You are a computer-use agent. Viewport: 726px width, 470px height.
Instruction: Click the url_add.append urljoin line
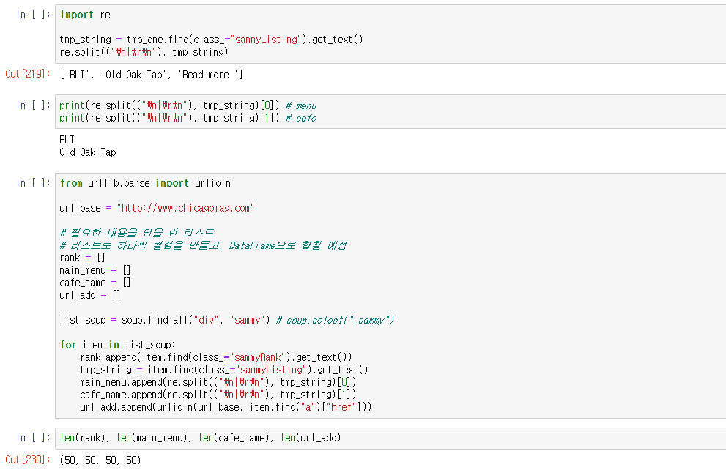point(226,408)
